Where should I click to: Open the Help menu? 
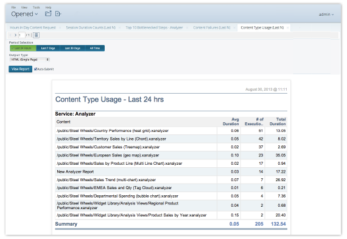(x=48, y=7)
